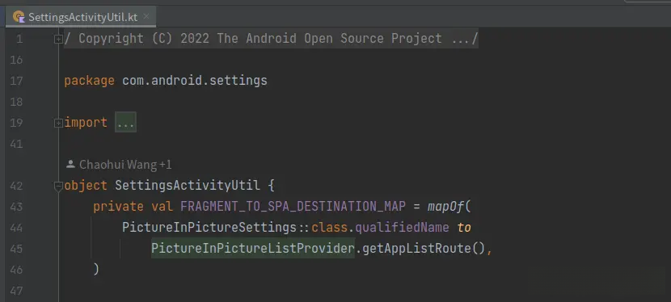671x302 pixels.
Task: Click the highlighted PictureInPictureListProvider identifier
Action: tap(253, 248)
